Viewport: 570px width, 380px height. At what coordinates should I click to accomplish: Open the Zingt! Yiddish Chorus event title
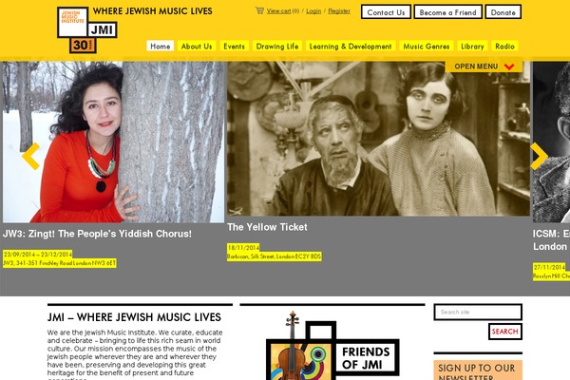[97, 234]
